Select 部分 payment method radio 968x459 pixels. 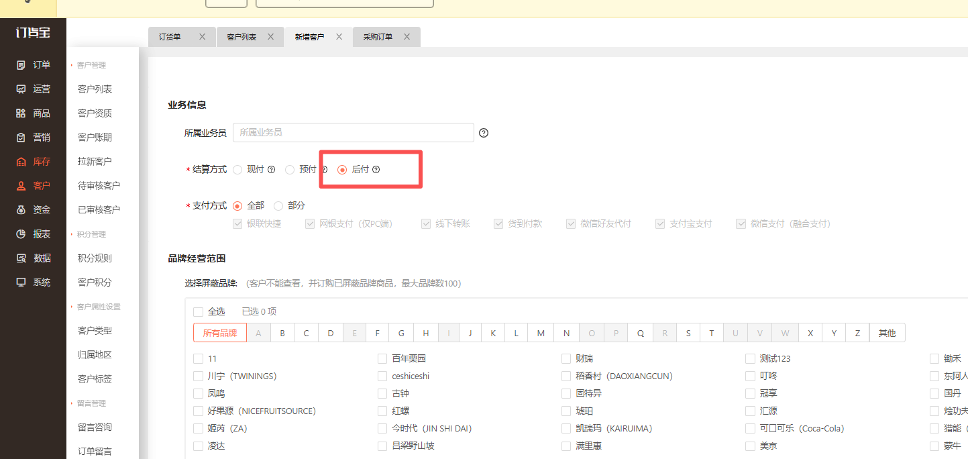point(278,205)
